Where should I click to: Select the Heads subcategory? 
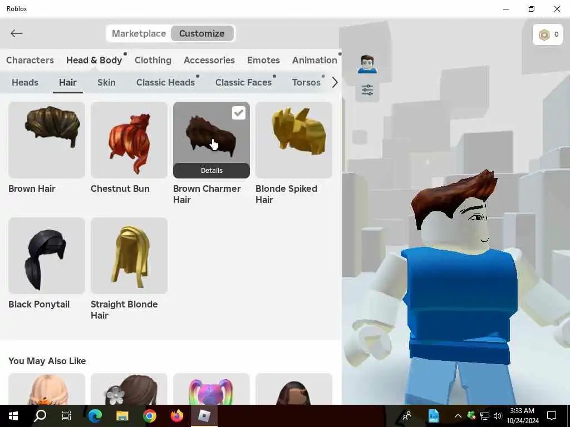point(24,82)
